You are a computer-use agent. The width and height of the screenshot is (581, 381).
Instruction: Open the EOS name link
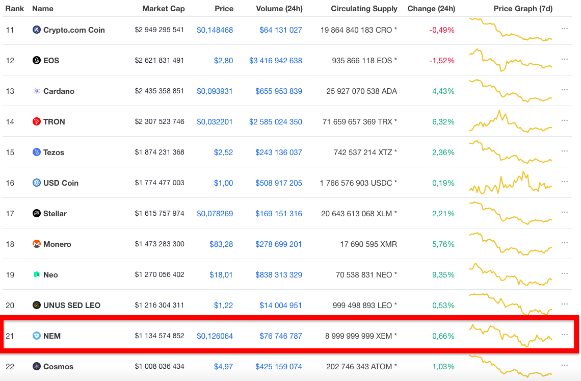coord(51,61)
